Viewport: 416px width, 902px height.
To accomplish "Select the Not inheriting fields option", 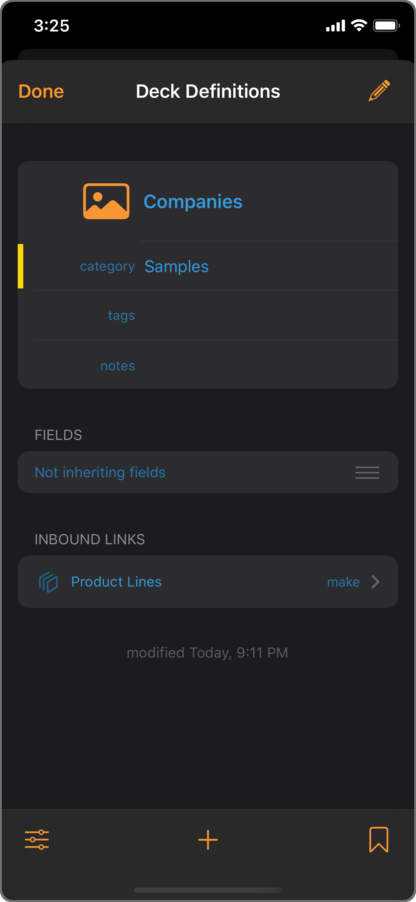I will tap(208, 472).
